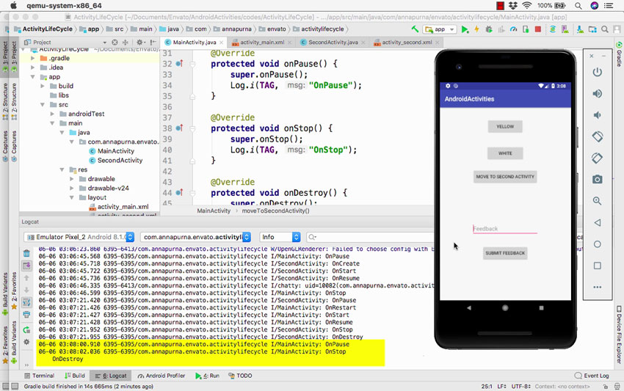Expand the .gradle folder

pyautogui.click(x=33, y=58)
